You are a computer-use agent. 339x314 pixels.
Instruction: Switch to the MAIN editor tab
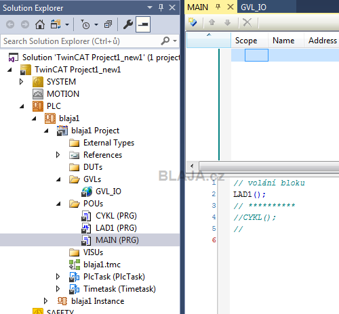[x=197, y=7]
